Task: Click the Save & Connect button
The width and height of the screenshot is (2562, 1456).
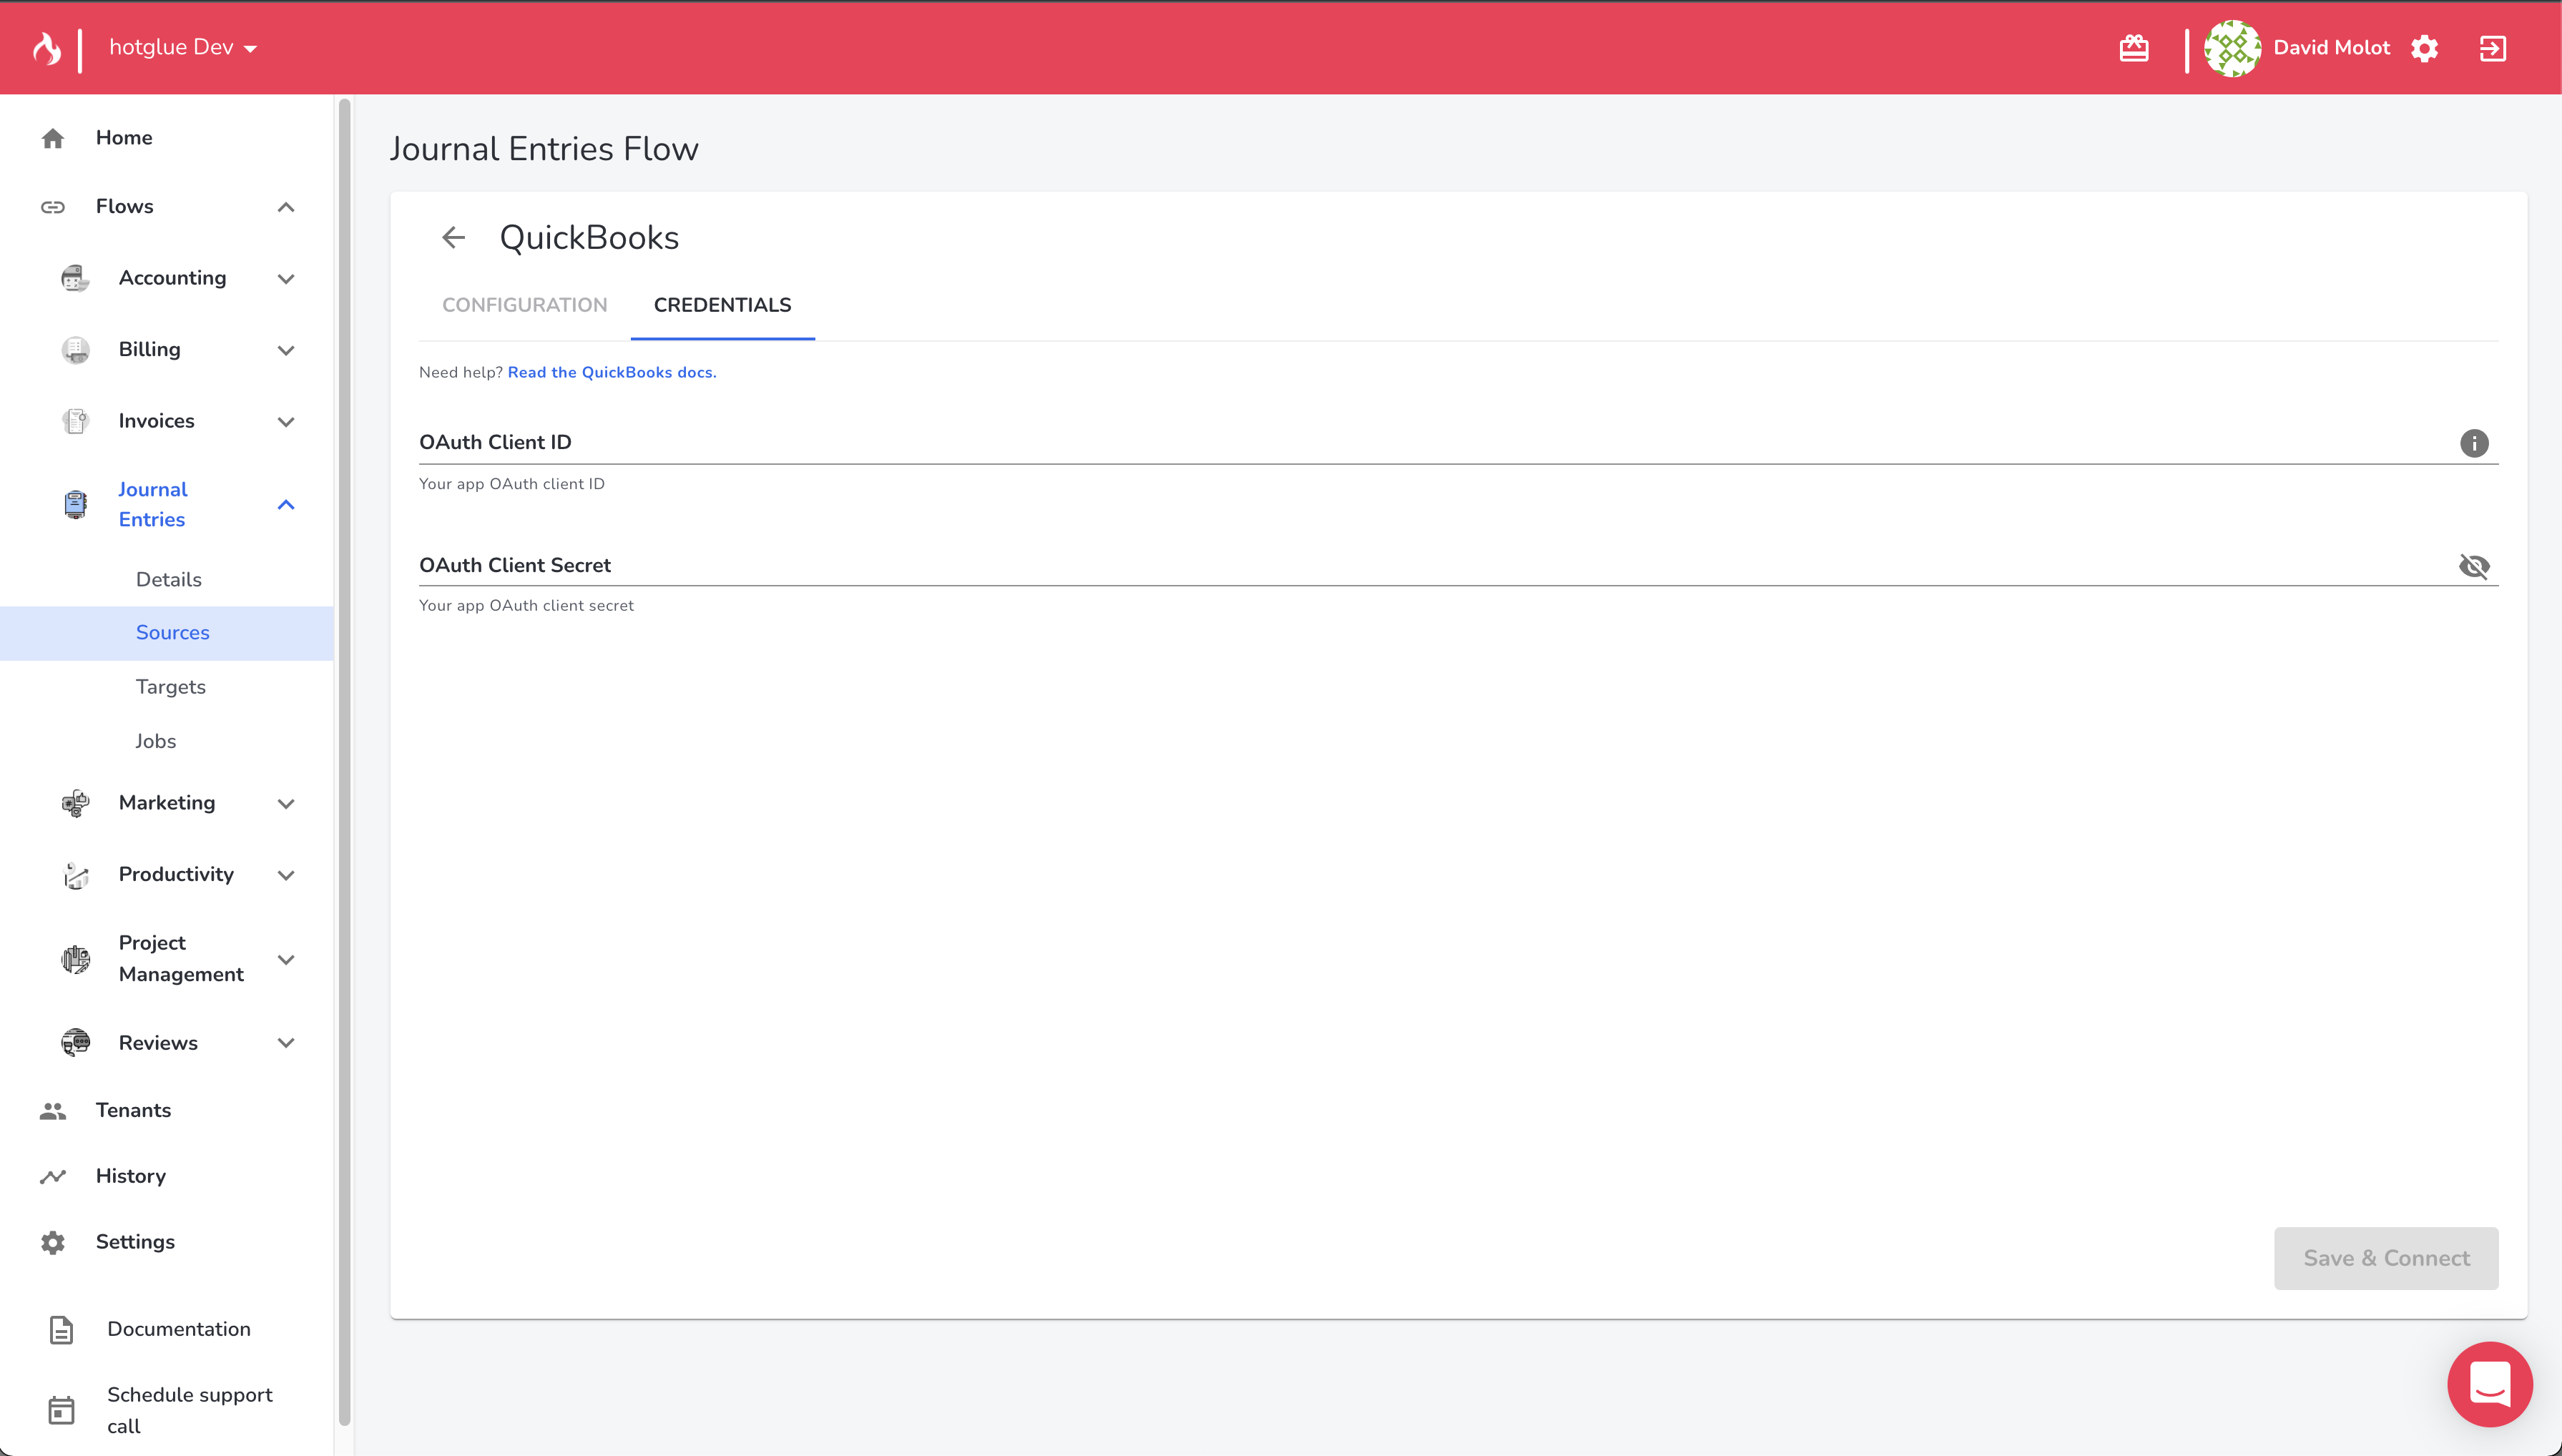Action: click(x=2385, y=1258)
